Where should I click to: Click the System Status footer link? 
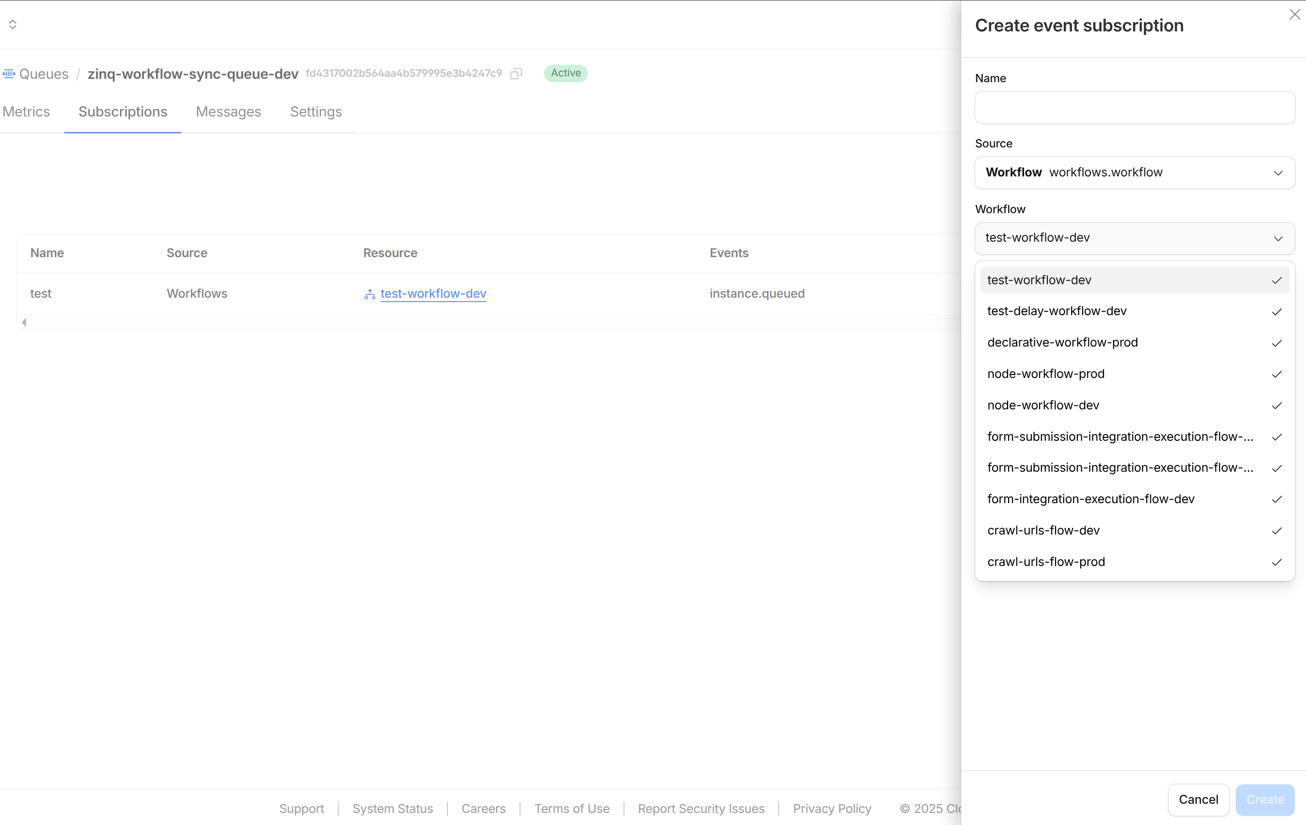pyautogui.click(x=392, y=808)
